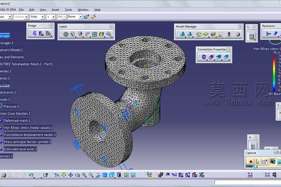Click the Clamp restraint icon
The image size is (281, 187).
point(268,33)
